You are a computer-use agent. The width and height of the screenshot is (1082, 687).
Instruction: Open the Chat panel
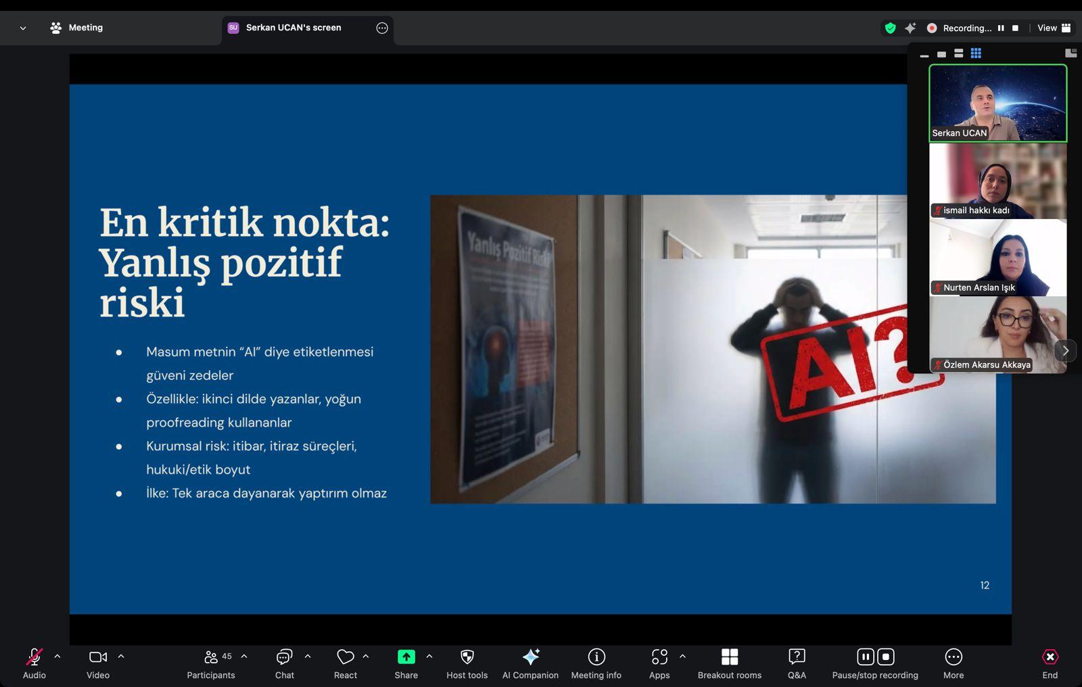(284, 657)
